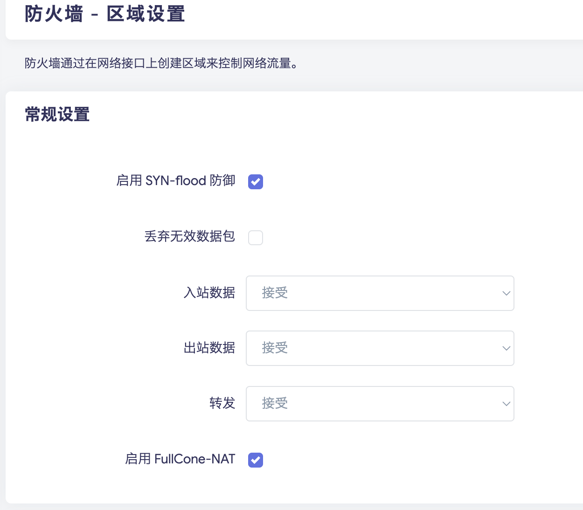The width and height of the screenshot is (583, 510).
Task: Uncheck the 启用 FullCone-NAT checkbox
Action: [x=256, y=460]
